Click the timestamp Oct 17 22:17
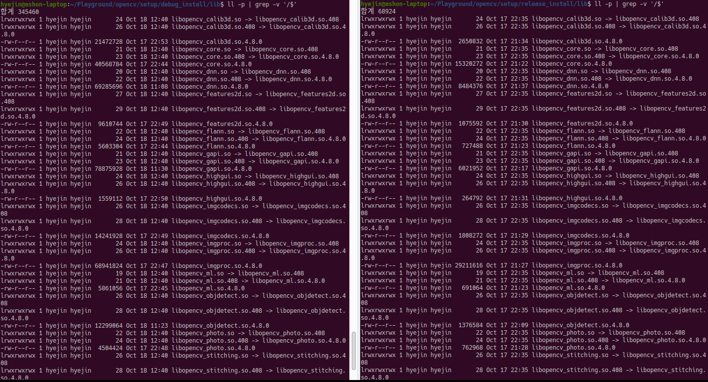This screenshot has width=708, height=382. point(507,168)
